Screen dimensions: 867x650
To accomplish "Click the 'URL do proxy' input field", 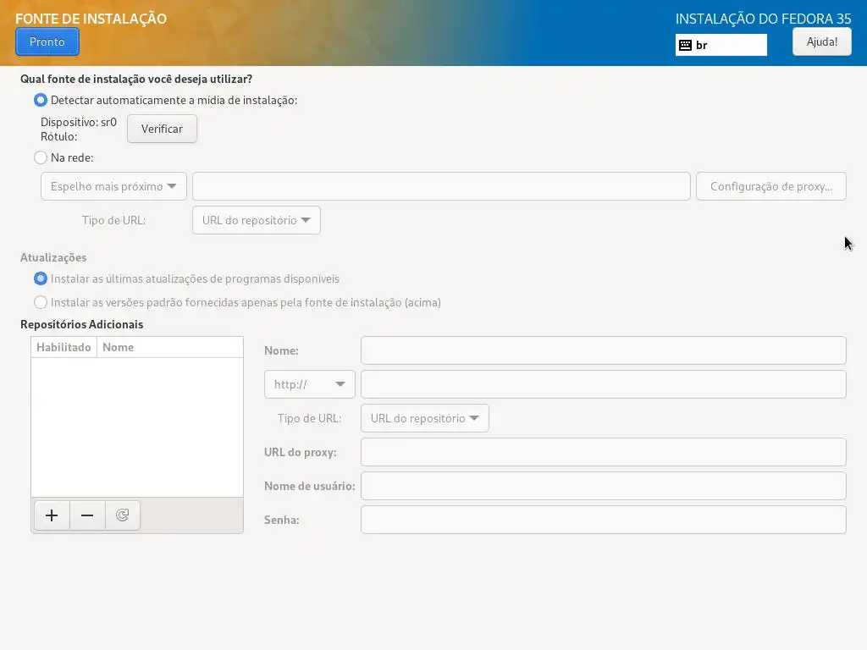I will pos(603,452).
